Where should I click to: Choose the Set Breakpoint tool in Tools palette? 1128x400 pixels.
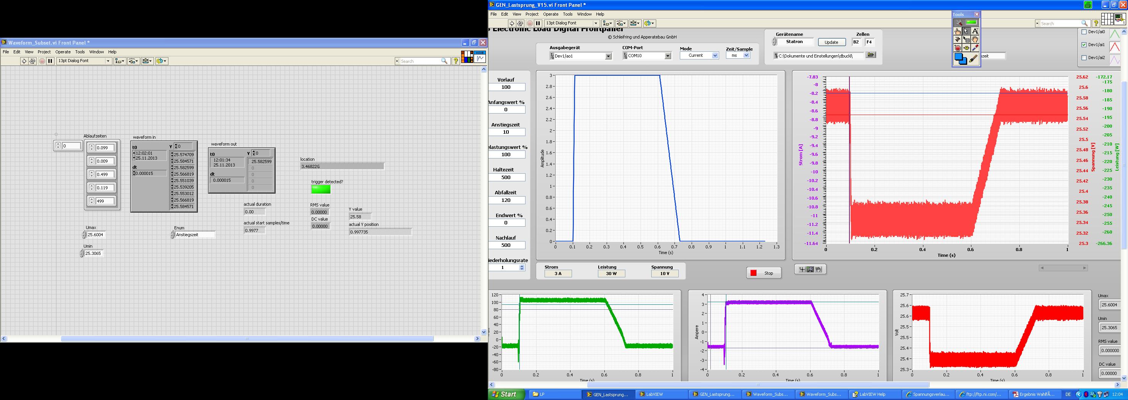tap(958, 48)
